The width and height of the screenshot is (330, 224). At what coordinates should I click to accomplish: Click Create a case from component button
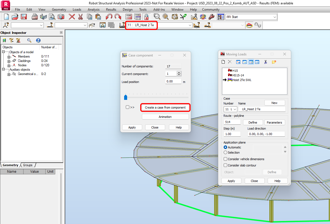165,107
